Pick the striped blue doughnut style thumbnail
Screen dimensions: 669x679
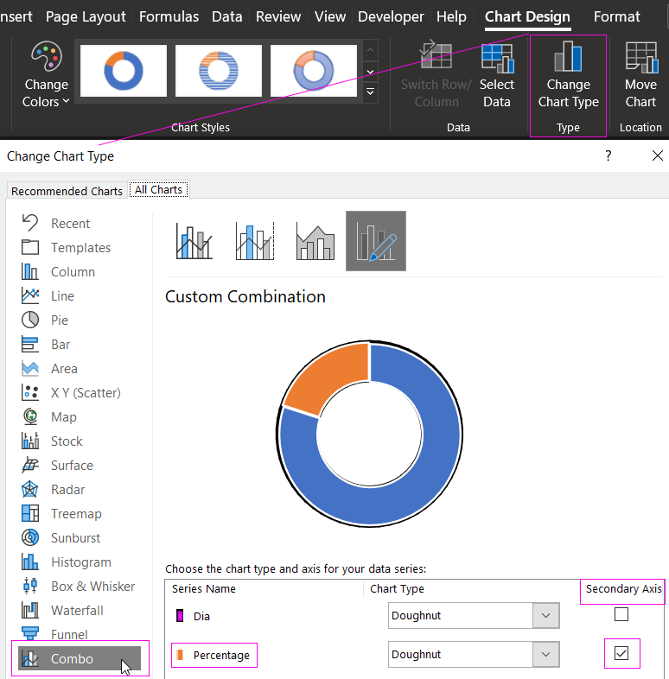pos(219,71)
